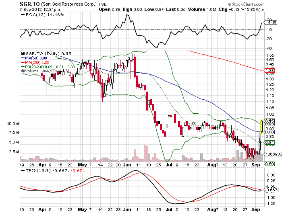Click the volume bars icon in legend

tap(23, 71)
